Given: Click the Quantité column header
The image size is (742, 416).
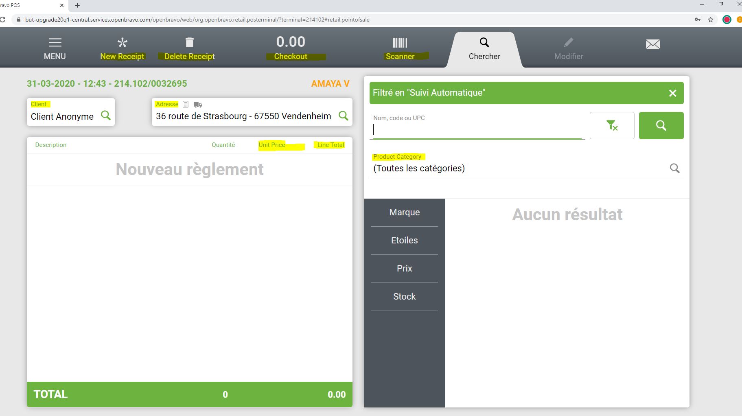Looking at the screenshot, I should [223, 145].
